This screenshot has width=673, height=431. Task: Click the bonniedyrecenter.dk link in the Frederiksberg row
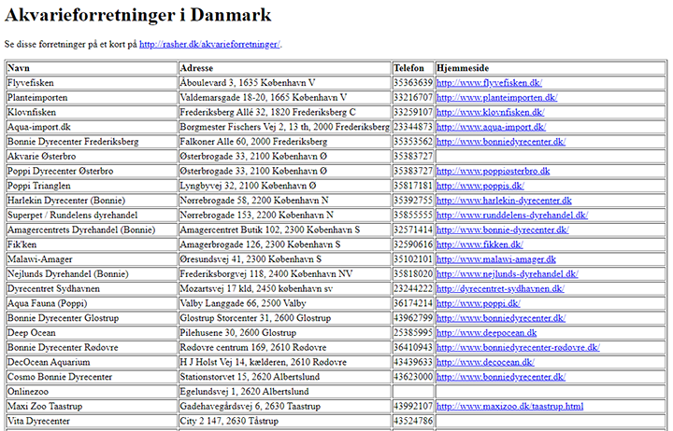(501, 142)
